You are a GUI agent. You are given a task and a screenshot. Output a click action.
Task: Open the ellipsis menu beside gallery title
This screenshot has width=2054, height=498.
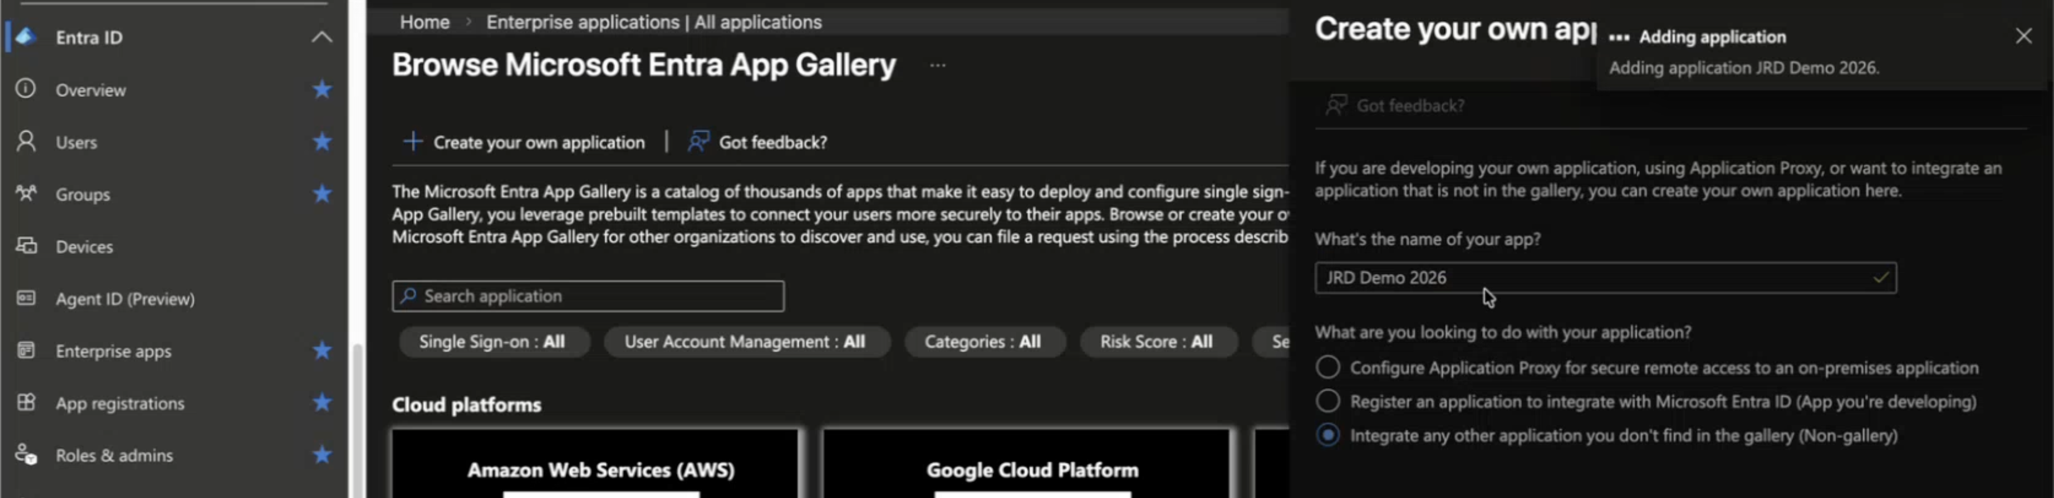pos(937,65)
